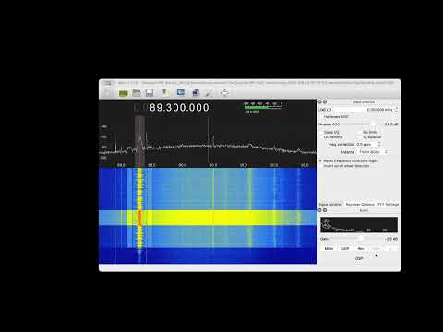Close the Input controls dock panel
Image resolution: width=443 pixels, height=332 pixels.
(x=319, y=101)
